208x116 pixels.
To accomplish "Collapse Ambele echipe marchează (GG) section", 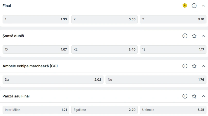I will (203, 66).
